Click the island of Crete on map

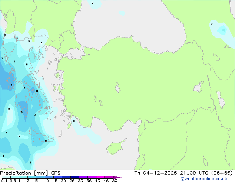[x=40, y=136]
